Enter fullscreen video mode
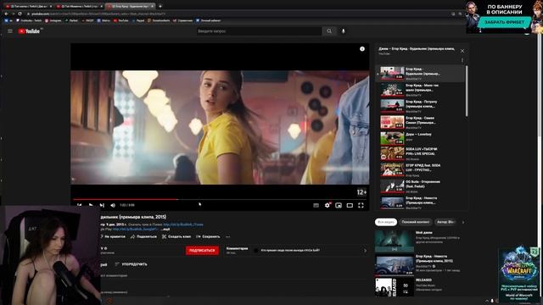543x305 pixels. point(361,205)
